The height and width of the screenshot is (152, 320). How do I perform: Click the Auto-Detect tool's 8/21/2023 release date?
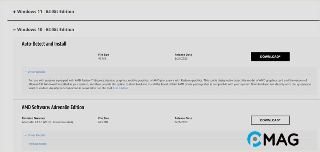181,59
